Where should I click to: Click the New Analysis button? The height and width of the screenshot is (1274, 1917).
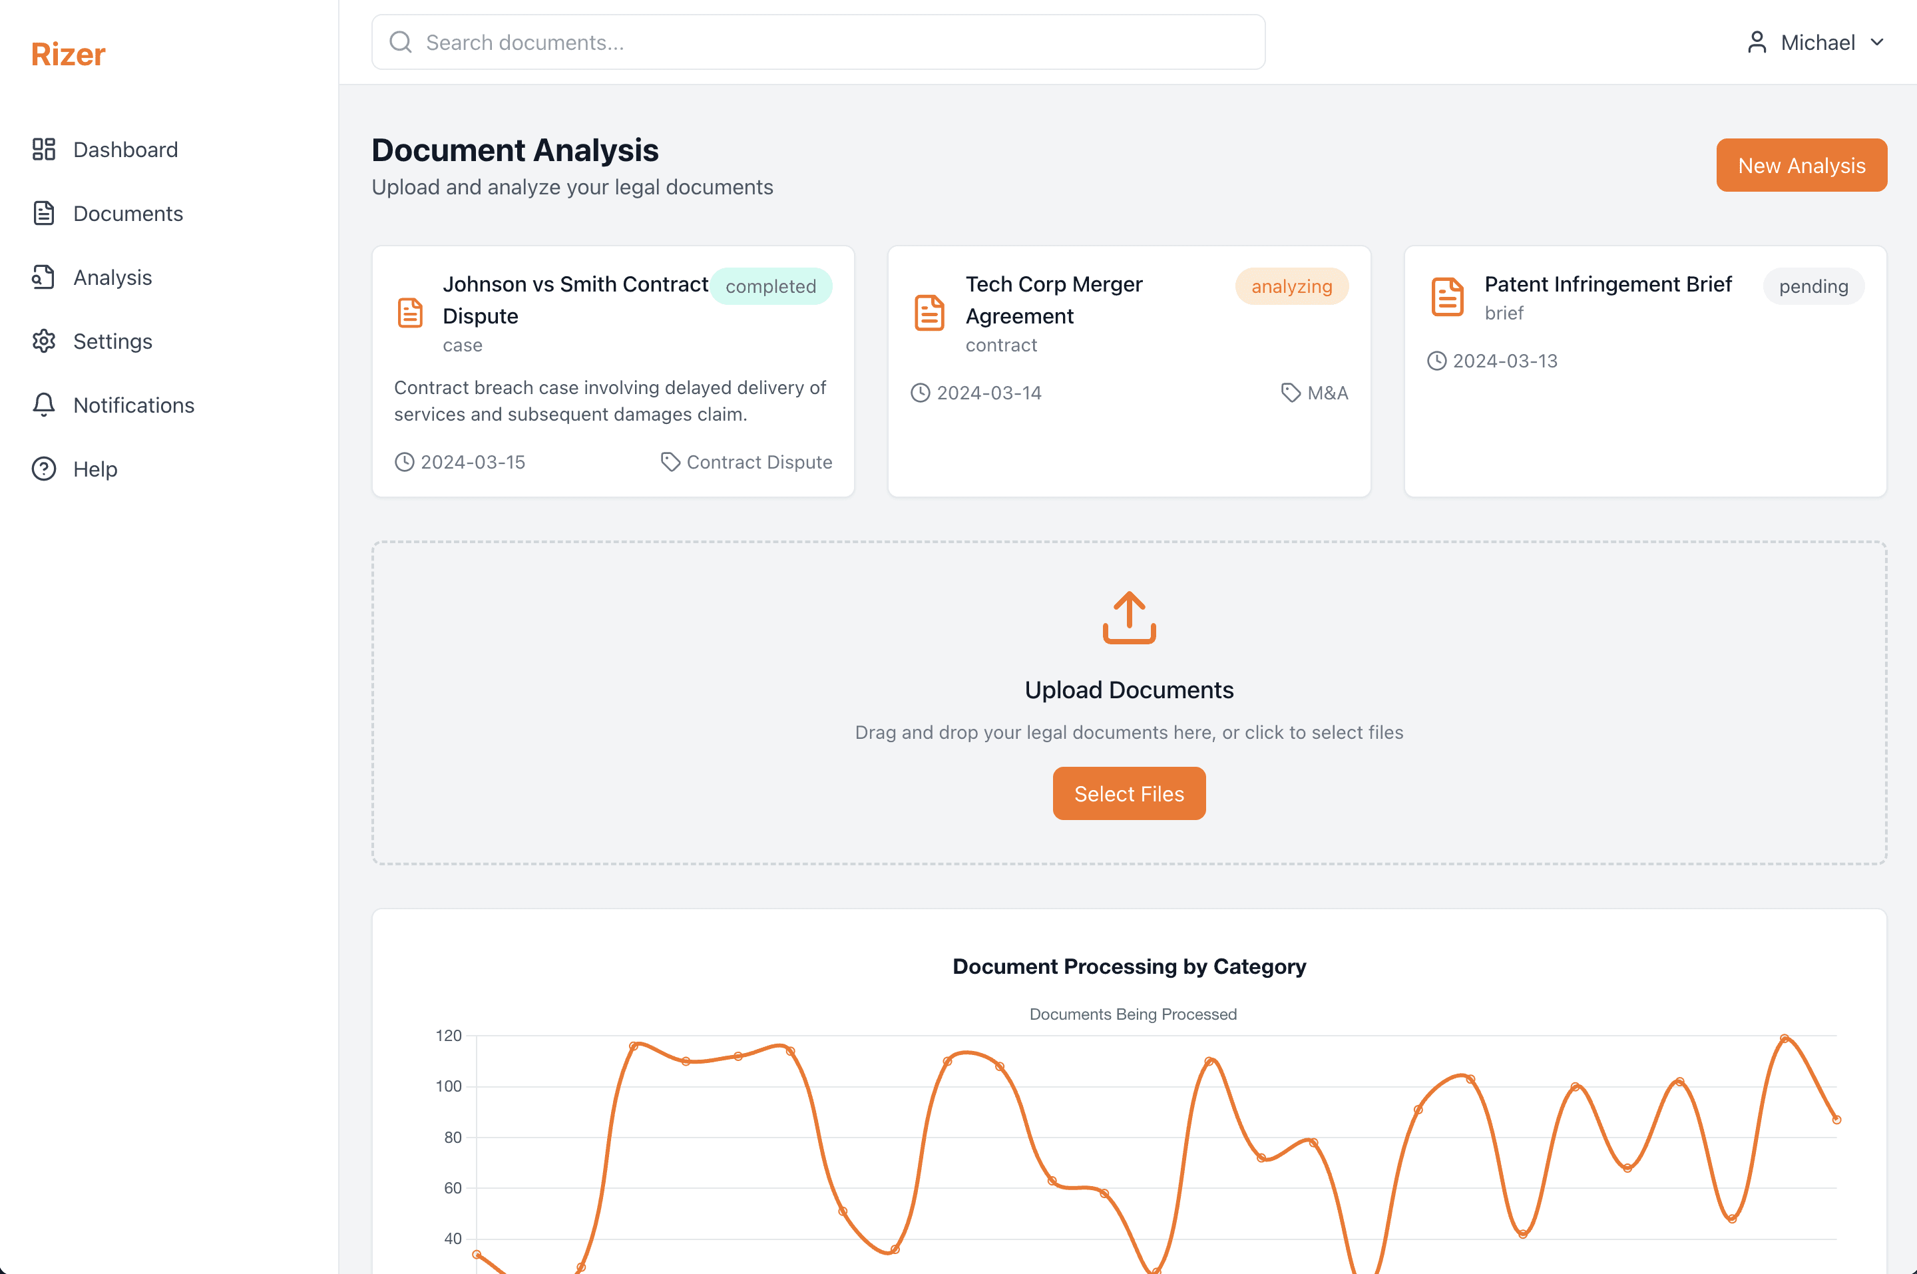(x=1802, y=165)
